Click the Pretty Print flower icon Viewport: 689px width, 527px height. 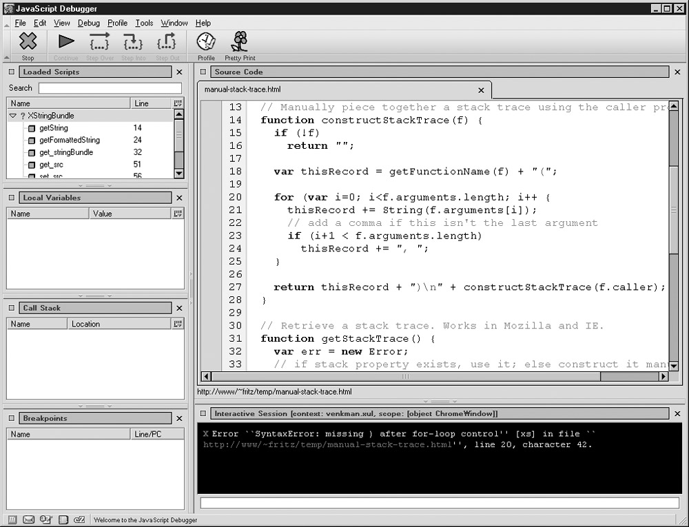tap(239, 42)
